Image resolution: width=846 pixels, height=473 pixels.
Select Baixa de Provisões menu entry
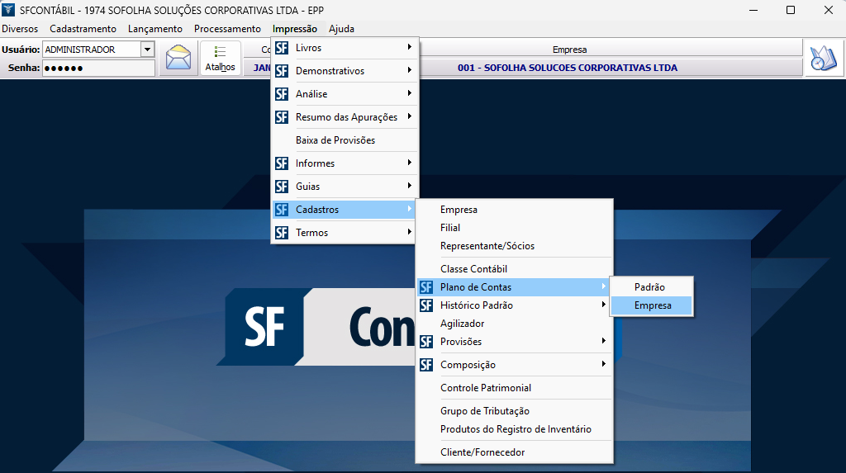click(335, 140)
